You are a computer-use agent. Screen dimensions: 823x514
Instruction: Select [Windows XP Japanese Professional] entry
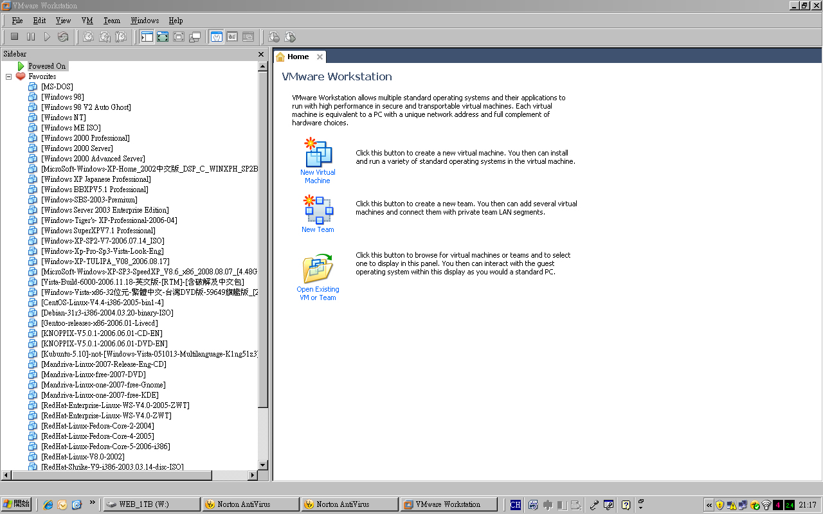pyautogui.click(x=96, y=179)
